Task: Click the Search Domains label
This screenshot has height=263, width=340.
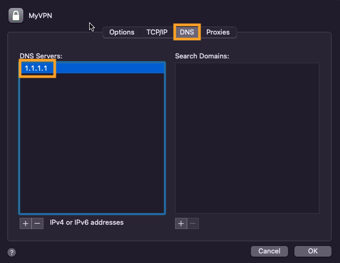Action: coord(202,56)
